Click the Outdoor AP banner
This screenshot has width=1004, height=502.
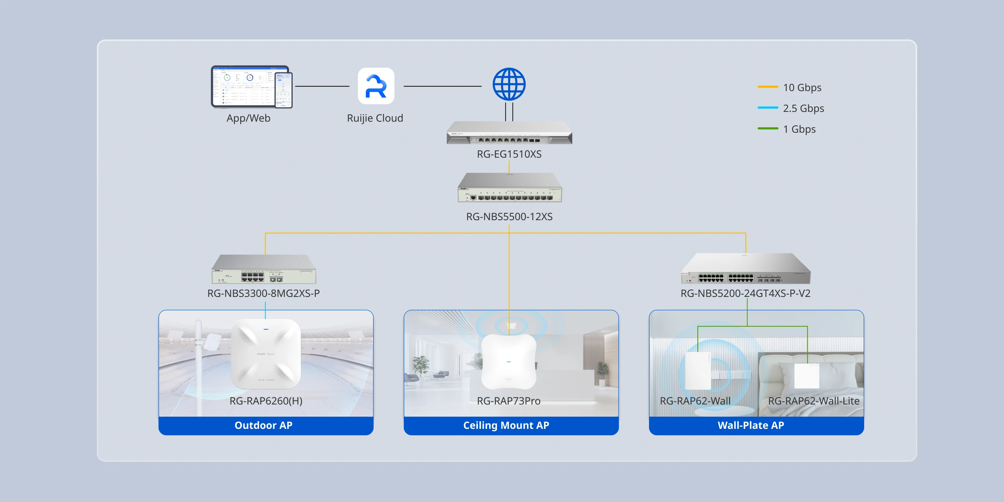pos(266,426)
